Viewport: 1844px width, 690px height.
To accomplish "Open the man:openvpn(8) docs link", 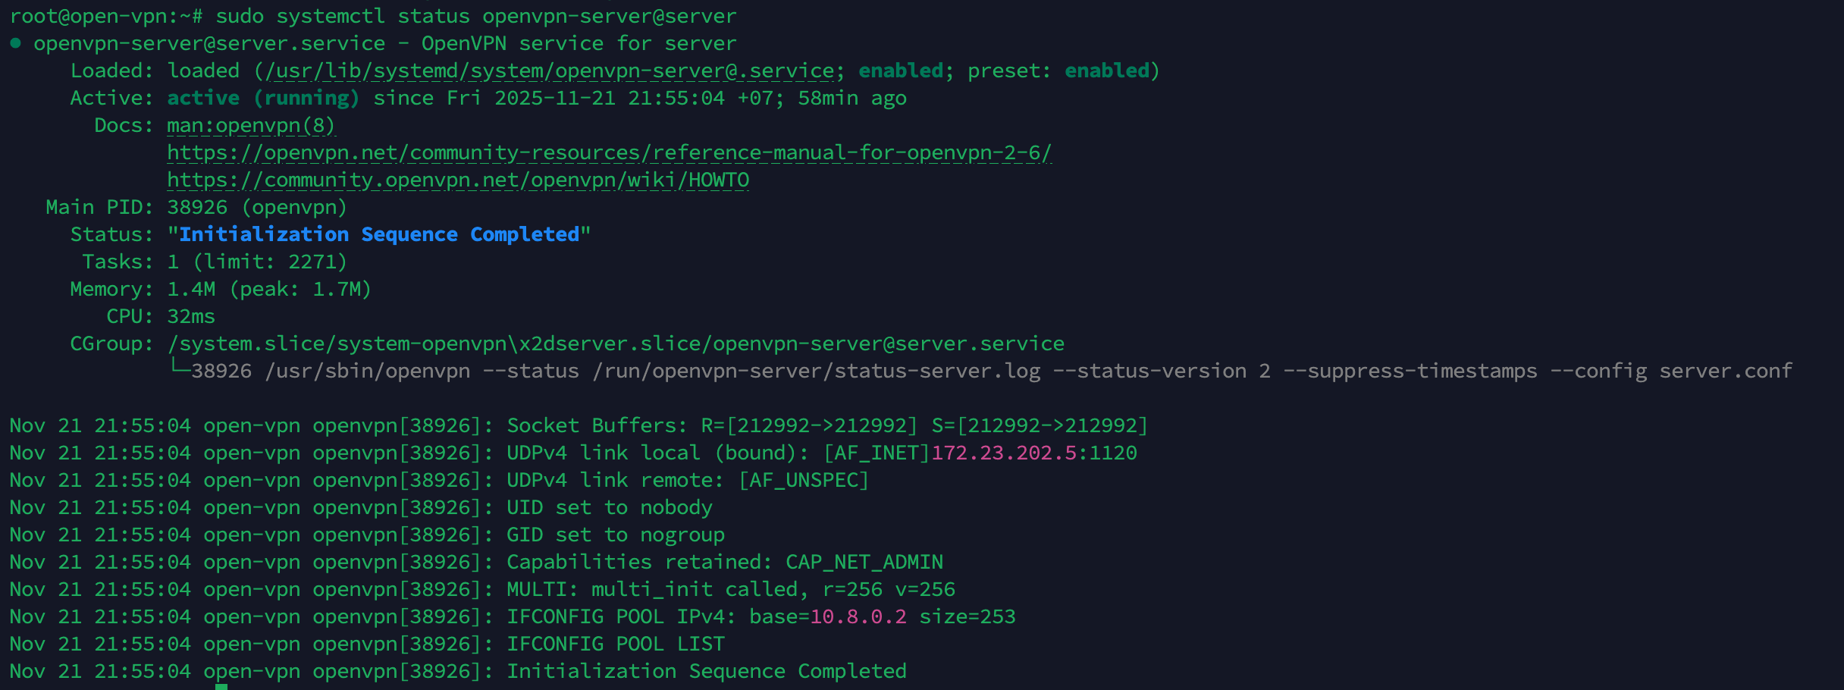I will click(x=251, y=125).
